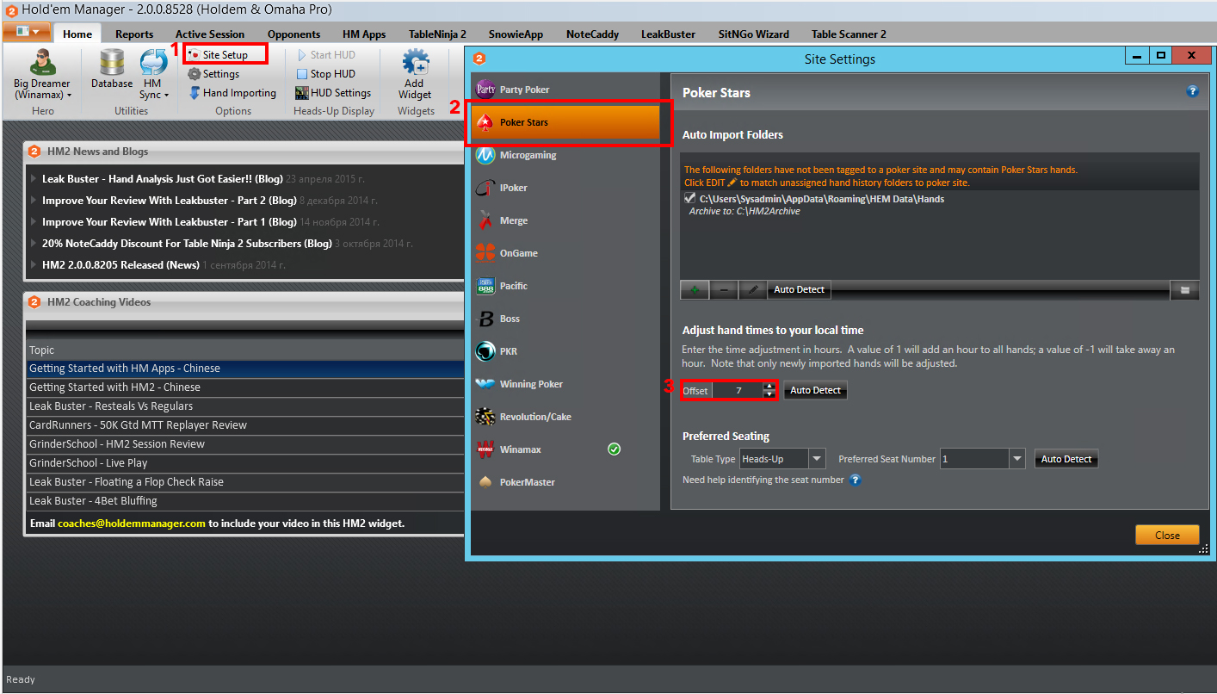Select GrinderSchool - Live Play video
Viewport: 1217px width, 694px height.
[x=245, y=463]
